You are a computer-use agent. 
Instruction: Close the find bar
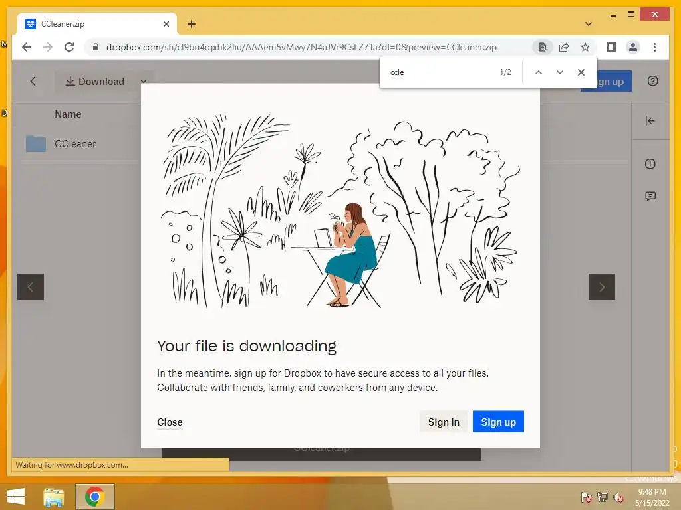tap(581, 72)
